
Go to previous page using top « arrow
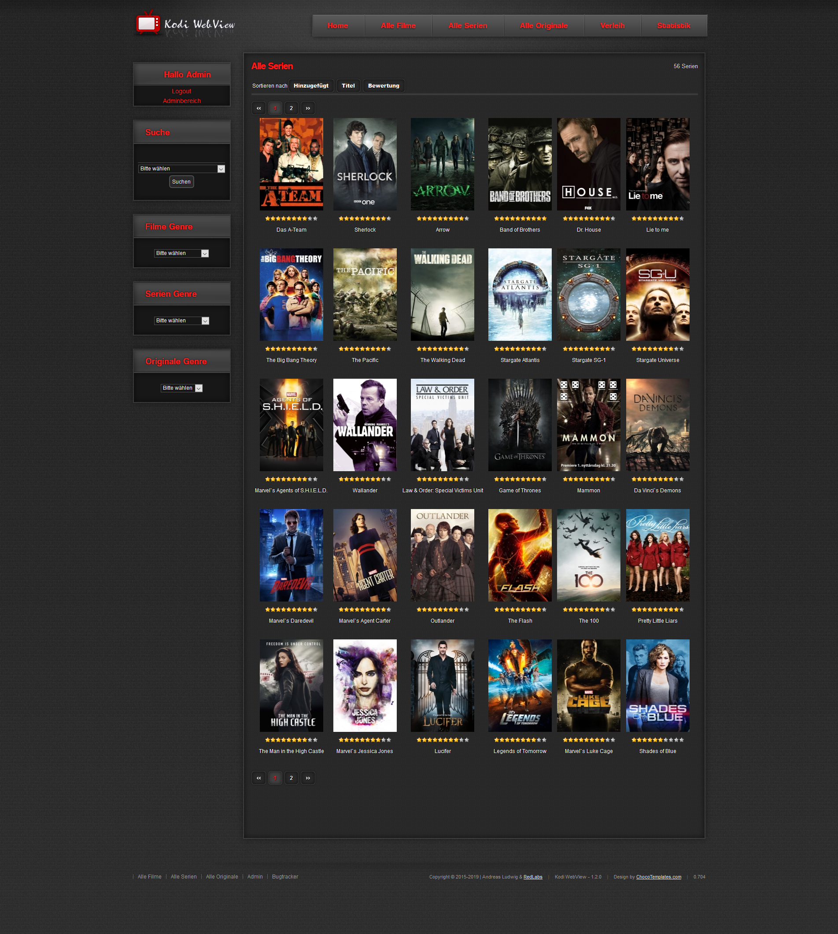[259, 108]
